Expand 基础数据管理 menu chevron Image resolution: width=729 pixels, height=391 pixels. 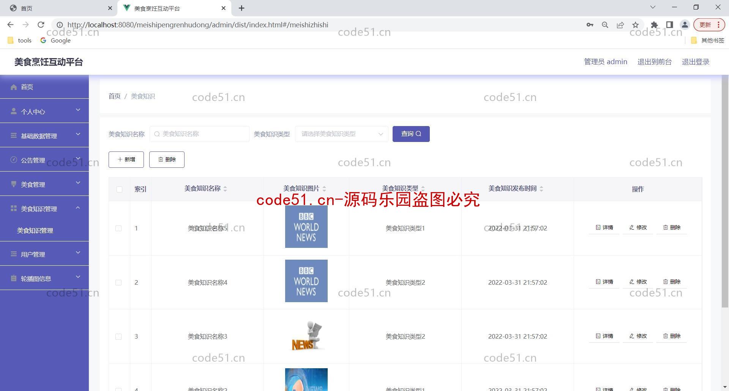(x=78, y=134)
